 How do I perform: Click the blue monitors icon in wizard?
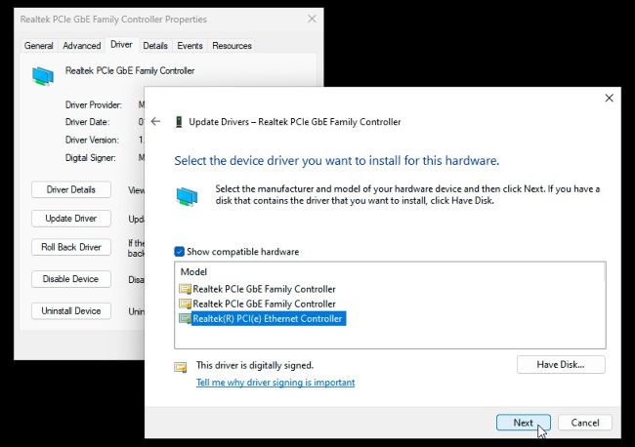[x=188, y=196]
